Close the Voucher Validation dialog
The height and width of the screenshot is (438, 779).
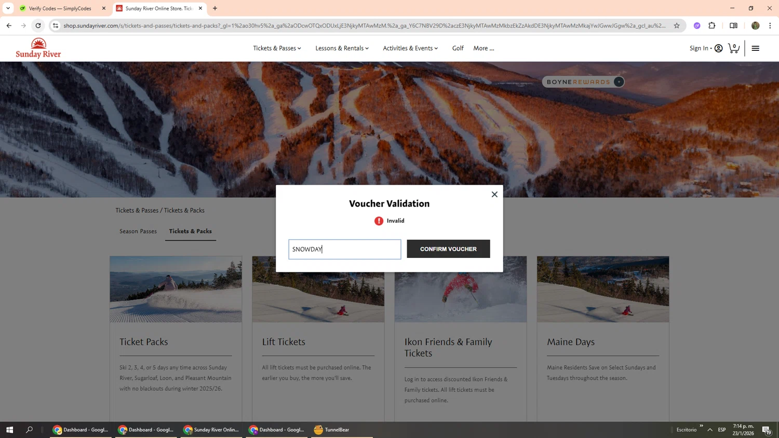pyautogui.click(x=494, y=195)
